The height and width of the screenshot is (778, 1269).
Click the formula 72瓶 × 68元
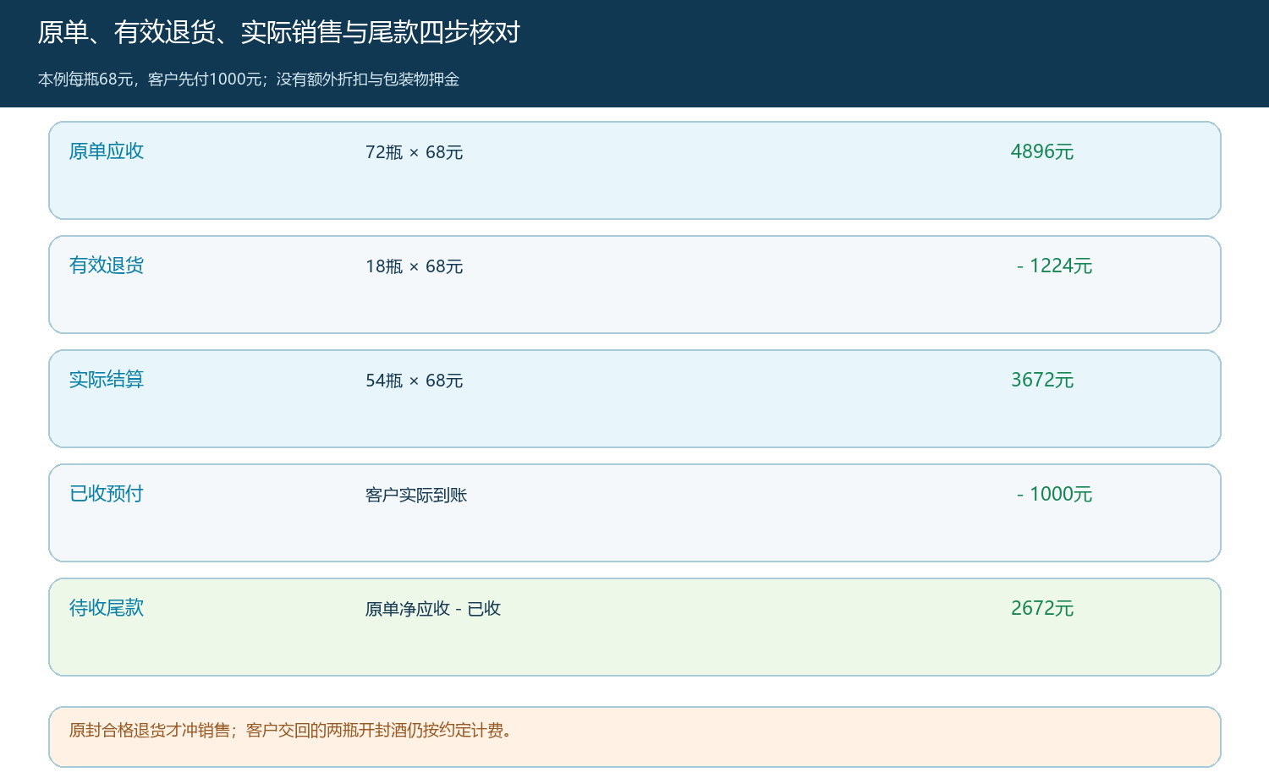[x=415, y=152]
